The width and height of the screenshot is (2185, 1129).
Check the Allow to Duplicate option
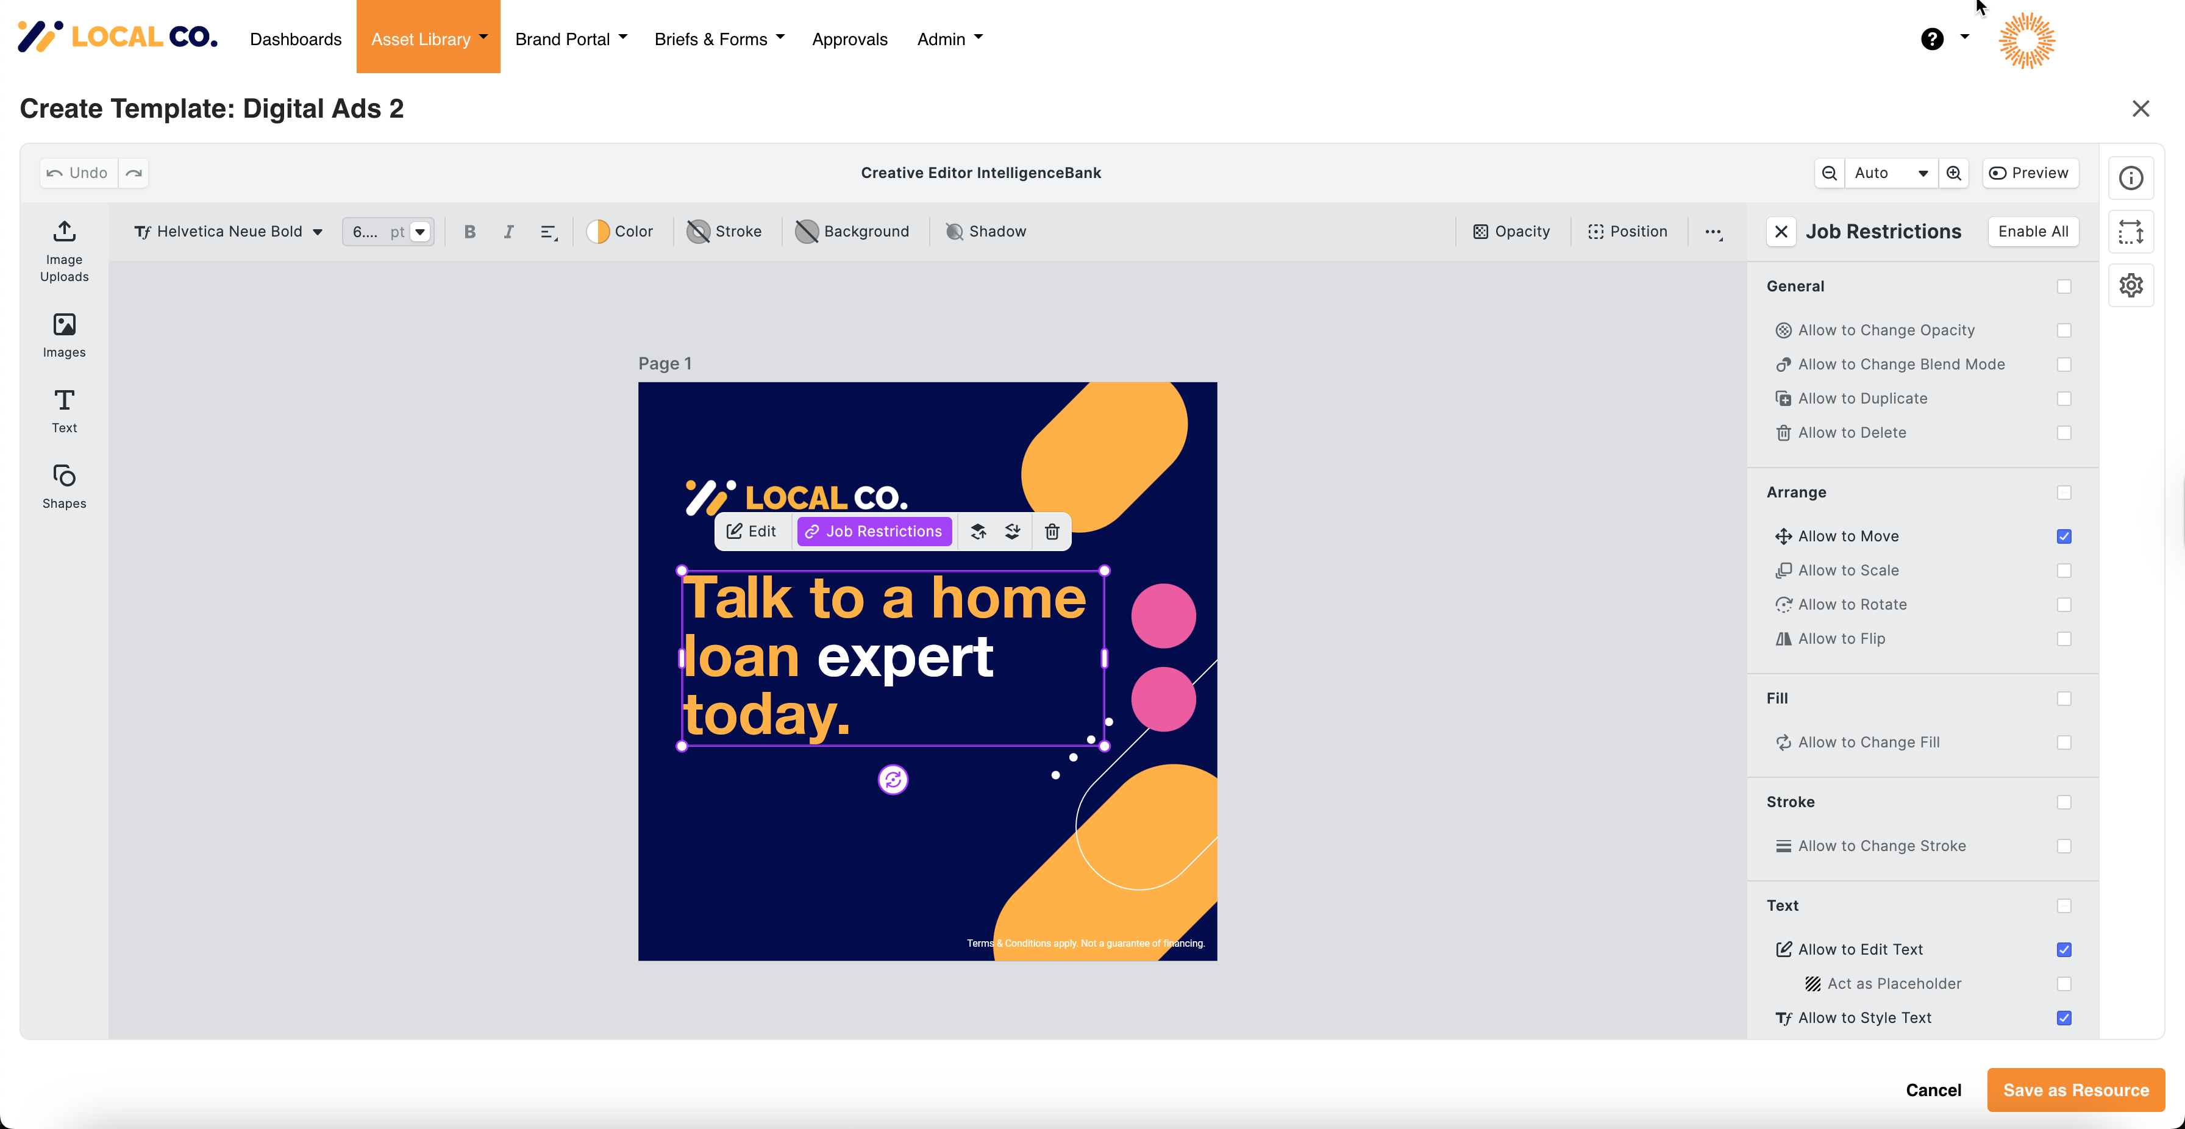(x=2064, y=398)
